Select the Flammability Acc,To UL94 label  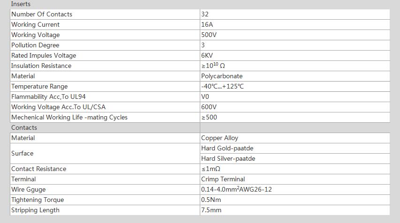[x=48, y=97]
